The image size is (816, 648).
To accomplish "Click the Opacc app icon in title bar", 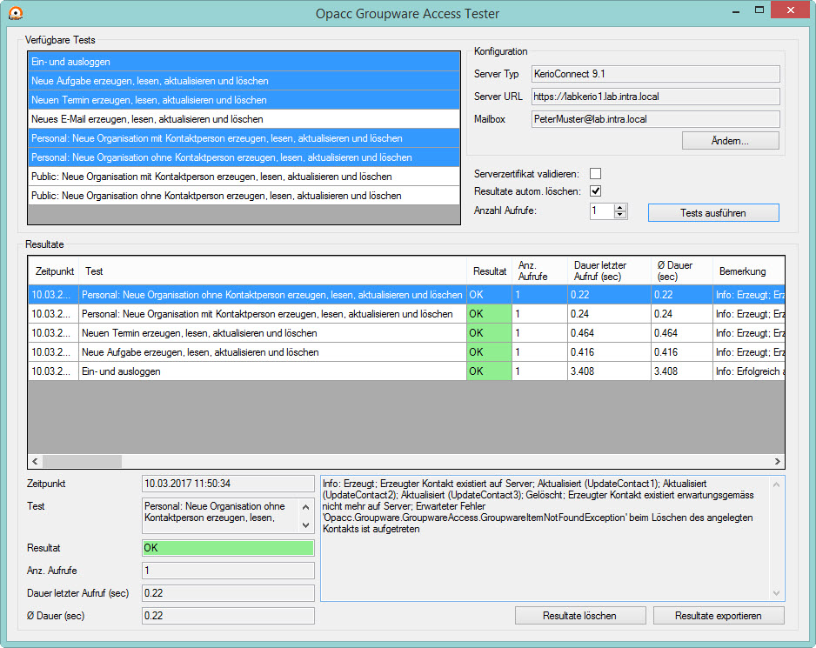I will 17,13.
